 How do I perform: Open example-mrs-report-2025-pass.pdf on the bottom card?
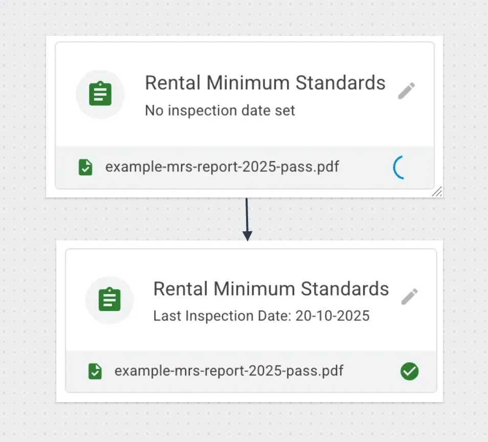[229, 371]
